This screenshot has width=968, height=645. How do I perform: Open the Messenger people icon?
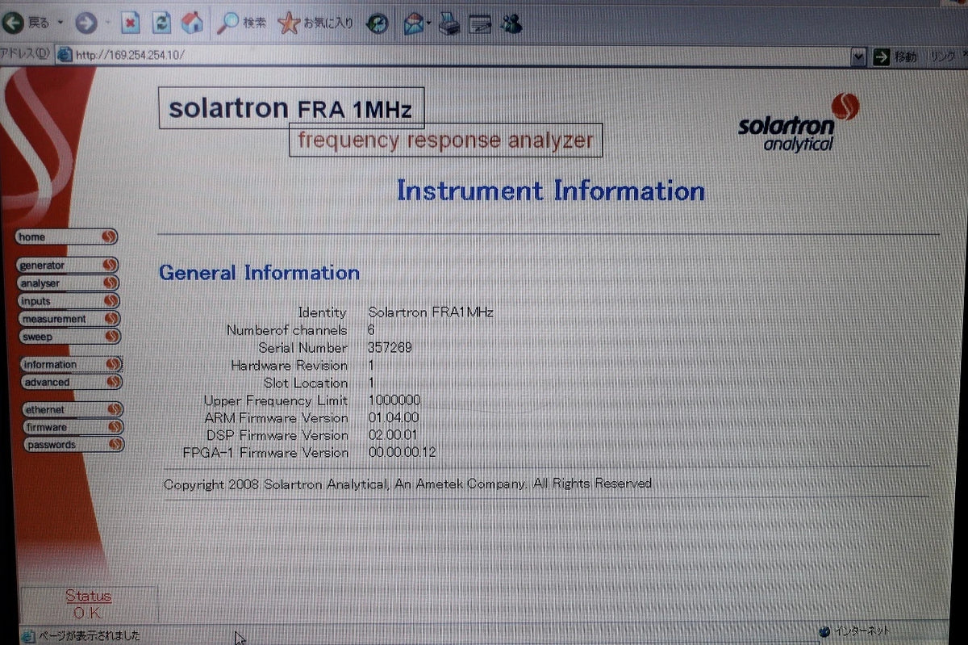tap(511, 25)
